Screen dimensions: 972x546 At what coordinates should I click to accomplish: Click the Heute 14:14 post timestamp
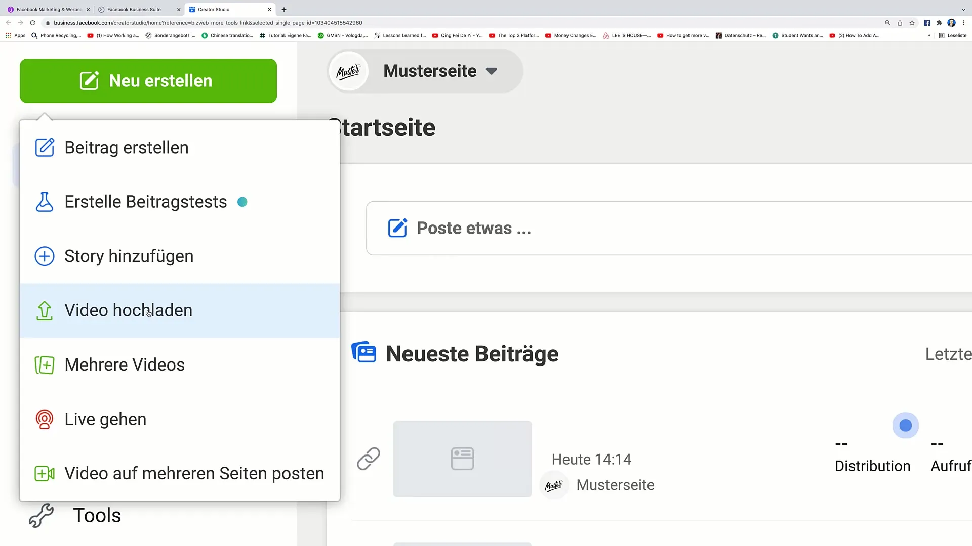pos(591,459)
